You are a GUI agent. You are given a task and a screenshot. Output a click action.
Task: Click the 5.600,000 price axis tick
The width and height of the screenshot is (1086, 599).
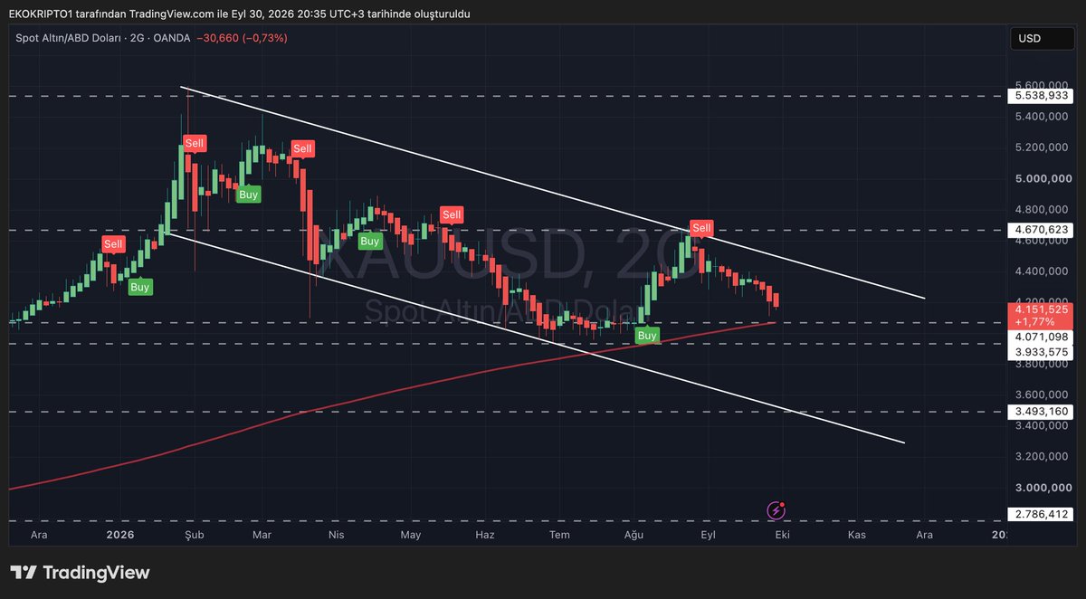click(1042, 85)
